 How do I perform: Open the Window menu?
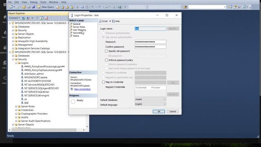[53, 2]
